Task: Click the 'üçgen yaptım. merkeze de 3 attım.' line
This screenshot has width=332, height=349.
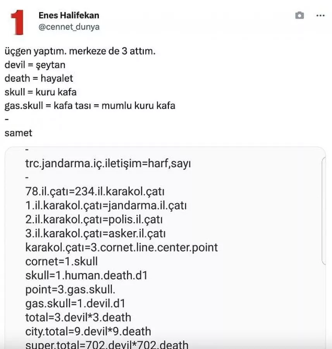Action: 80,51
